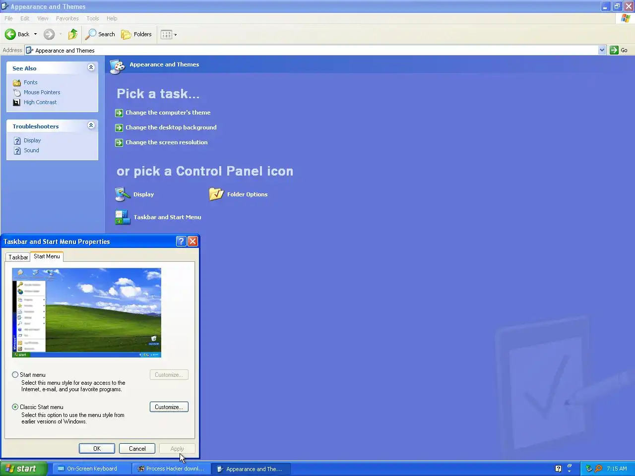Open the Display control panel icon

pyautogui.click(x=134, y=194)
